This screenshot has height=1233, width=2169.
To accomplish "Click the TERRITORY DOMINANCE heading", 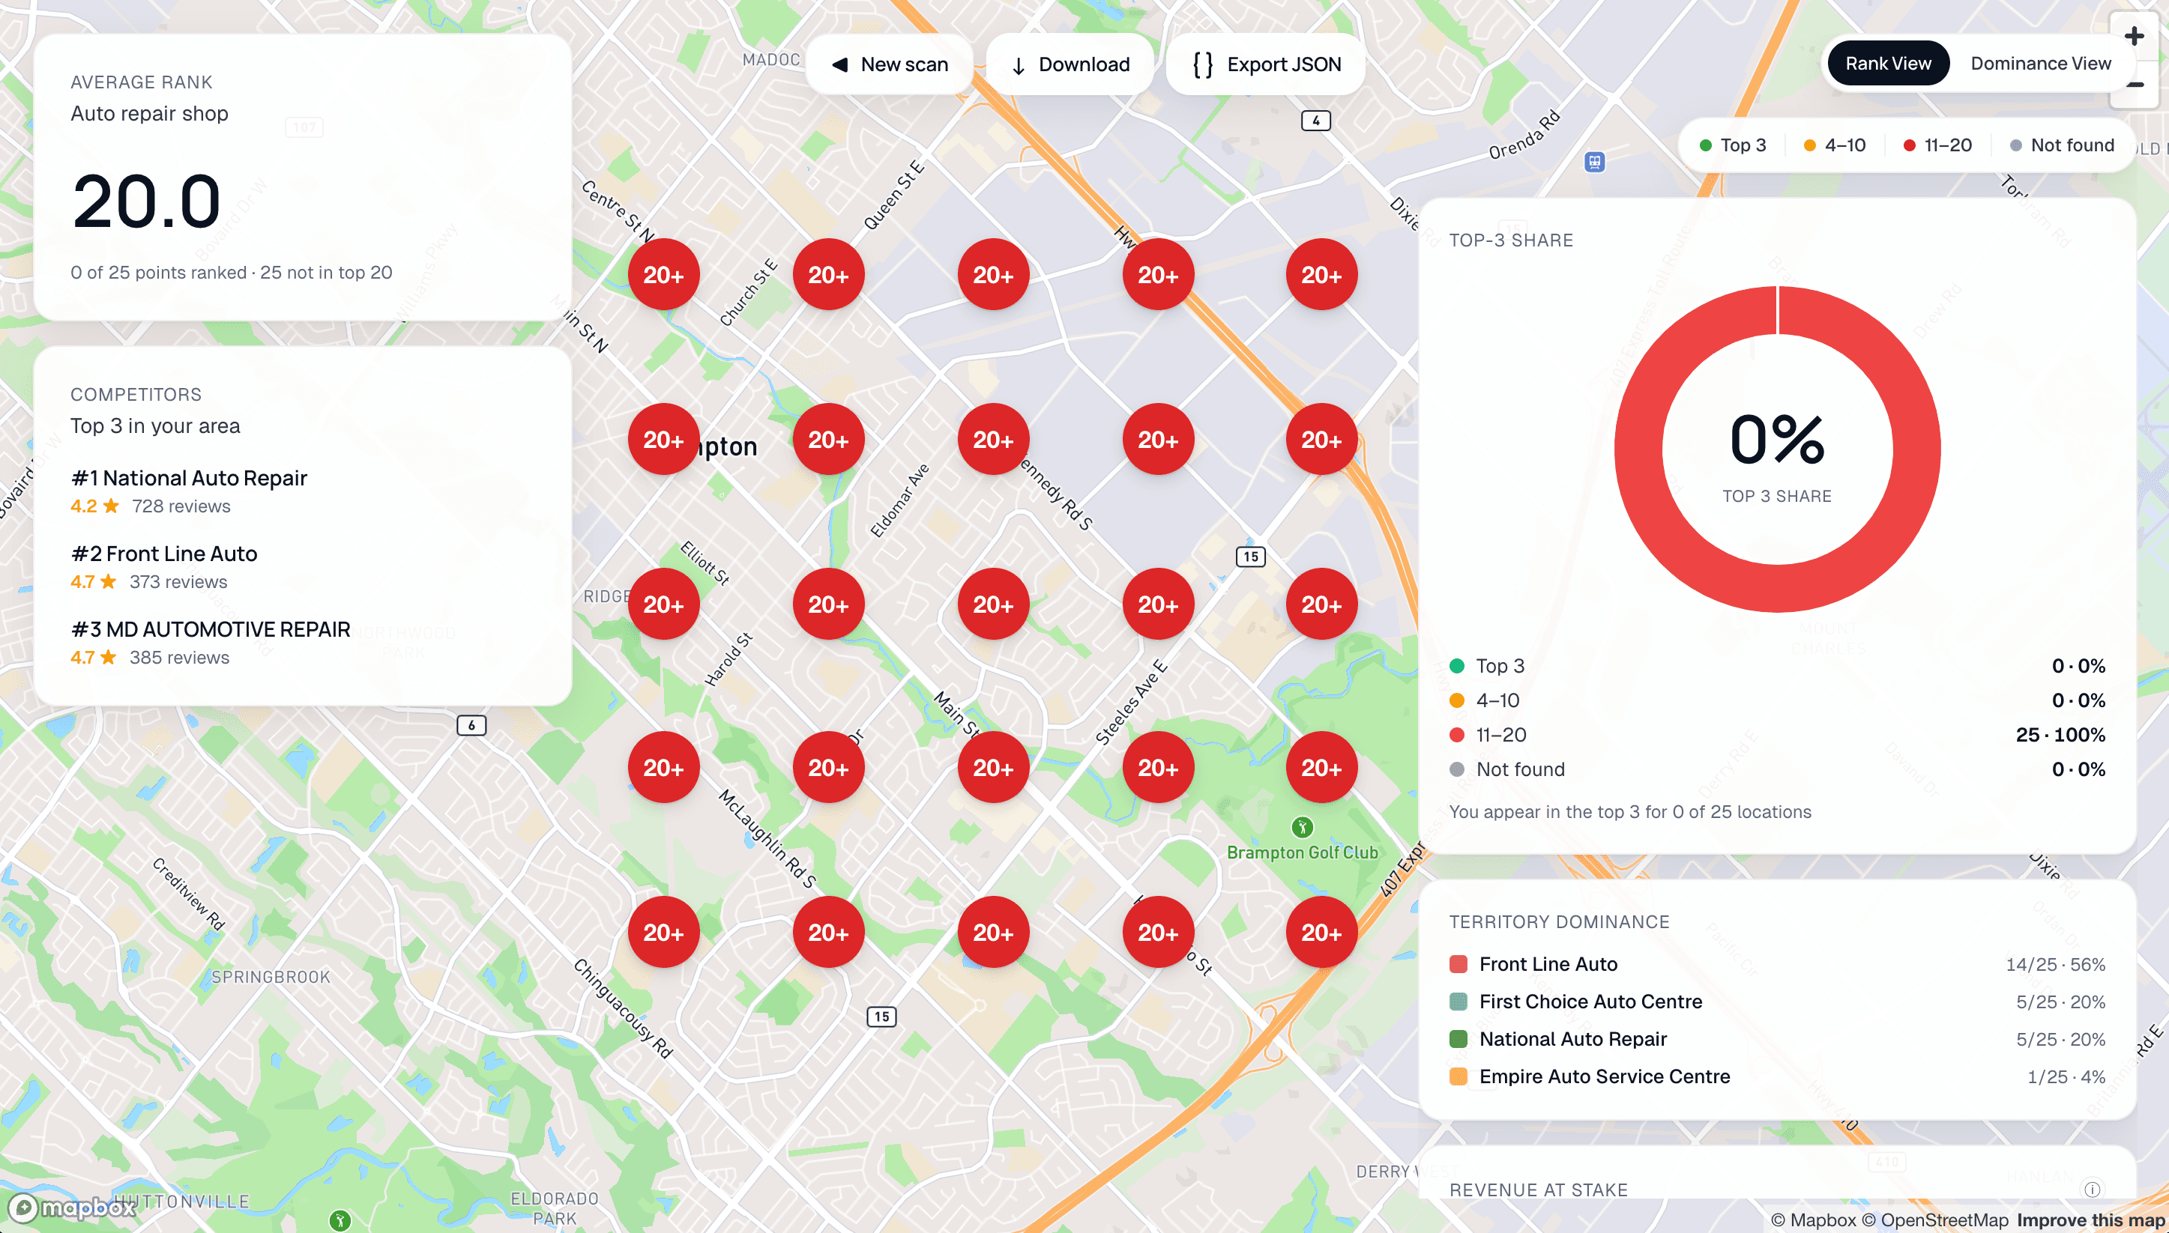I will 1559,921.
